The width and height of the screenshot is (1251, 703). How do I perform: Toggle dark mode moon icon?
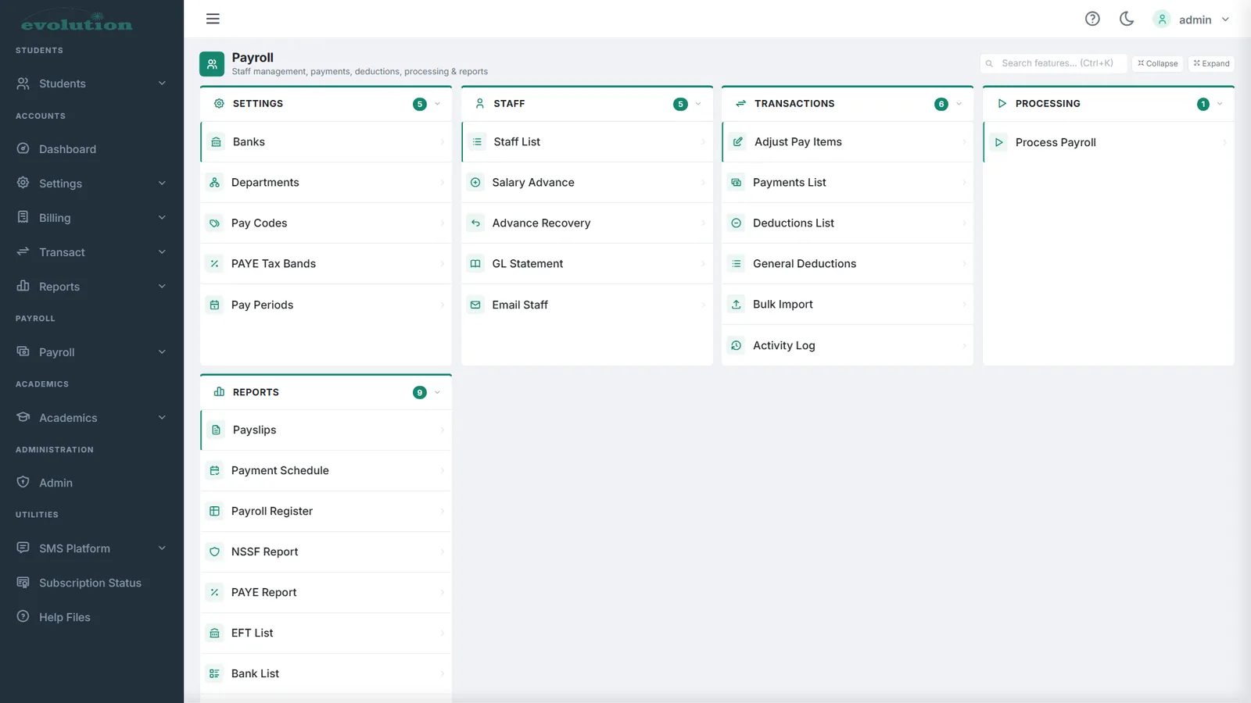(x=1127, y=19)
